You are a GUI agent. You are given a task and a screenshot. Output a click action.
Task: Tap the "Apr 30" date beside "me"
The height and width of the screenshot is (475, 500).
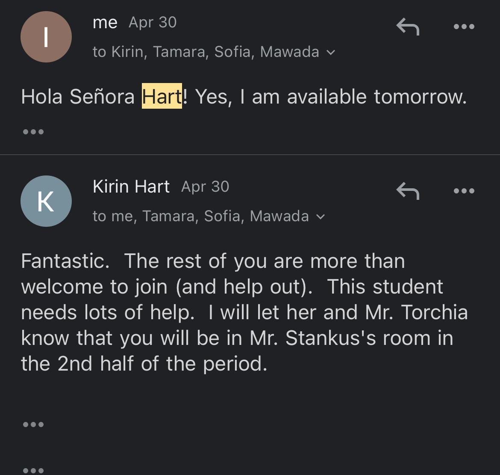[x=153, y=22]
